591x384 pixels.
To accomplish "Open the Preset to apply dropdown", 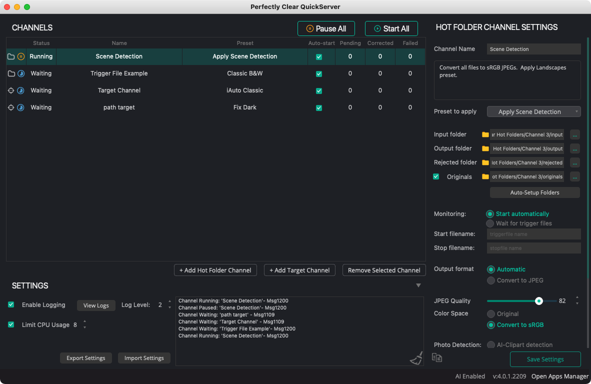I will 533,111.
